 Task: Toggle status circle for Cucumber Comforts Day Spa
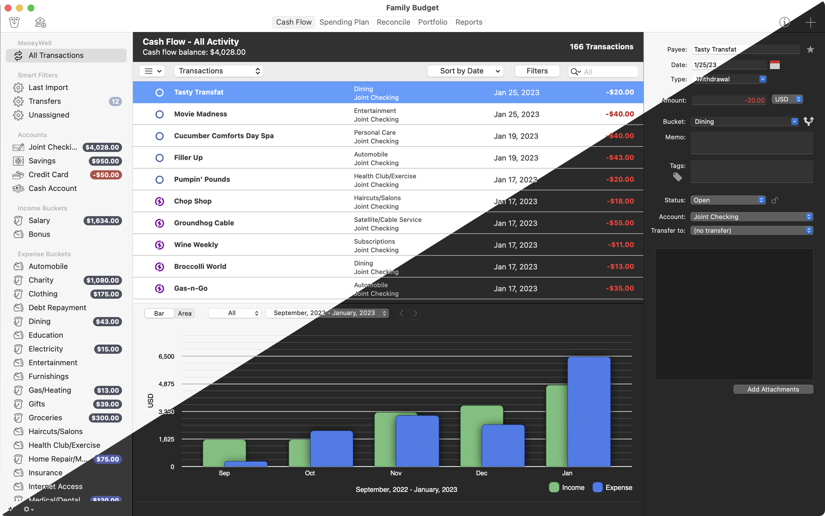(x=160, y=136)
